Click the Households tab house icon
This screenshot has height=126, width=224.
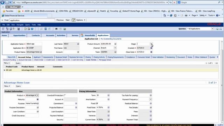(82, 35)
